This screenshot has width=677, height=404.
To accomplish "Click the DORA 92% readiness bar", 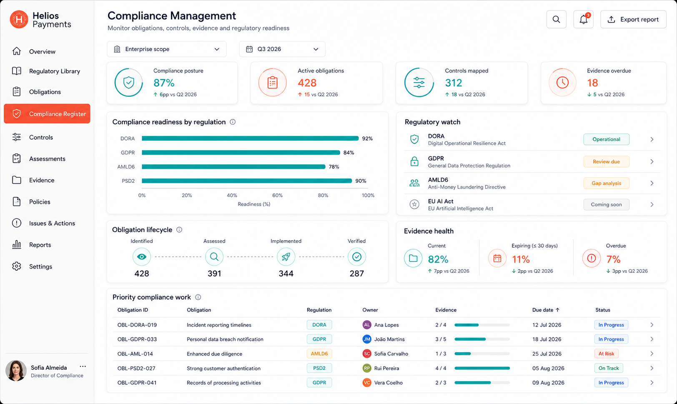I will 250,138.
